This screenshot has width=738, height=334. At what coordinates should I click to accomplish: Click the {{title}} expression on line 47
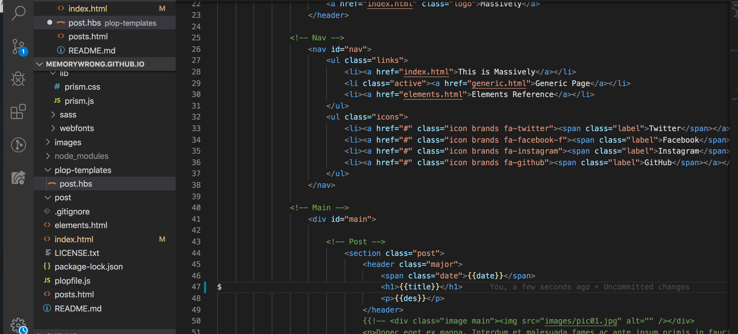(x=419, y=287)
